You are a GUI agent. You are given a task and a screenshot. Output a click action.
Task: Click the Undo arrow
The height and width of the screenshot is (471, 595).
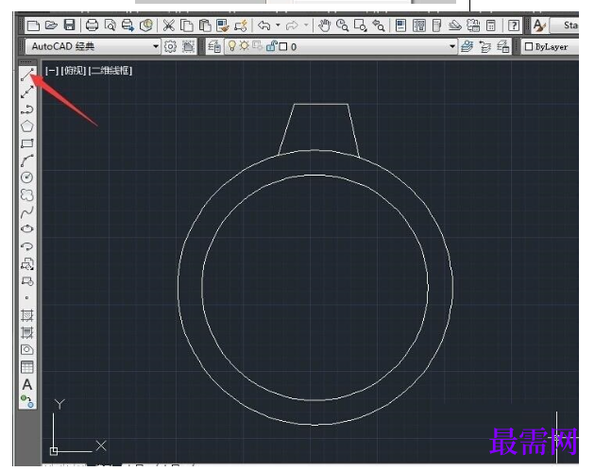(264, 25)
